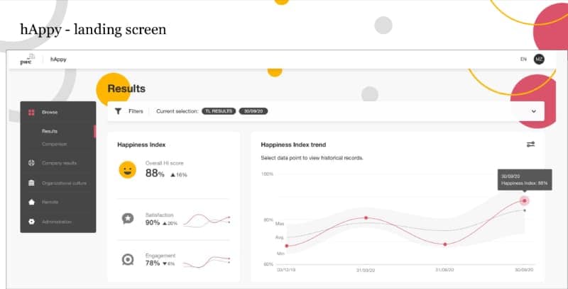568x289 pixels.
Task: Click the smiley face Happiness icon
Action: (127, 170)
